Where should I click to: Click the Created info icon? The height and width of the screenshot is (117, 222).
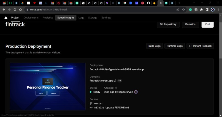(116, 88)
